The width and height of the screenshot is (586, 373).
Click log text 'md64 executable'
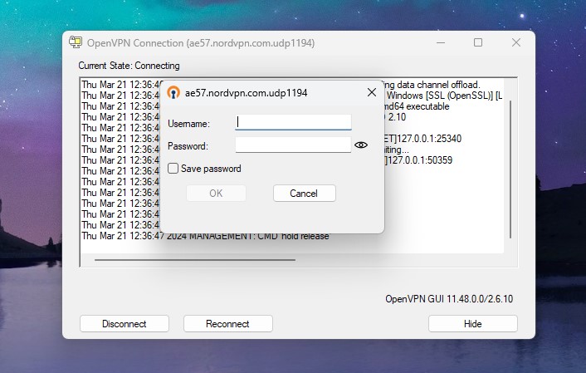click(x=416, y=106)
